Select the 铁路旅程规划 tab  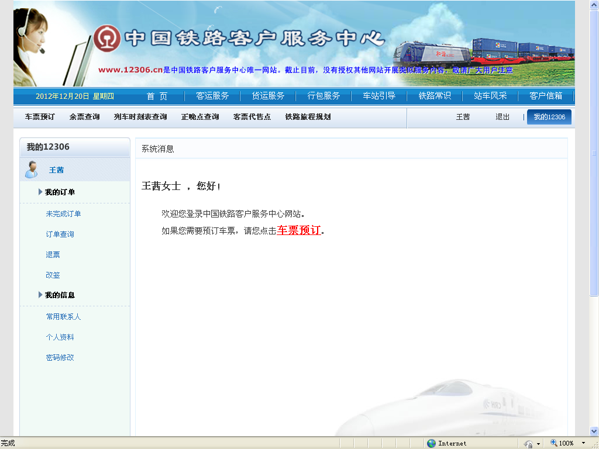click(308, 117)
